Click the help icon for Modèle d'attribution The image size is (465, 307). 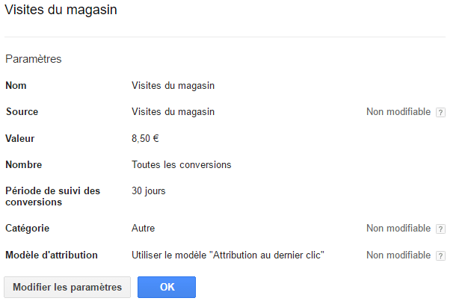(x=440, y=255)
